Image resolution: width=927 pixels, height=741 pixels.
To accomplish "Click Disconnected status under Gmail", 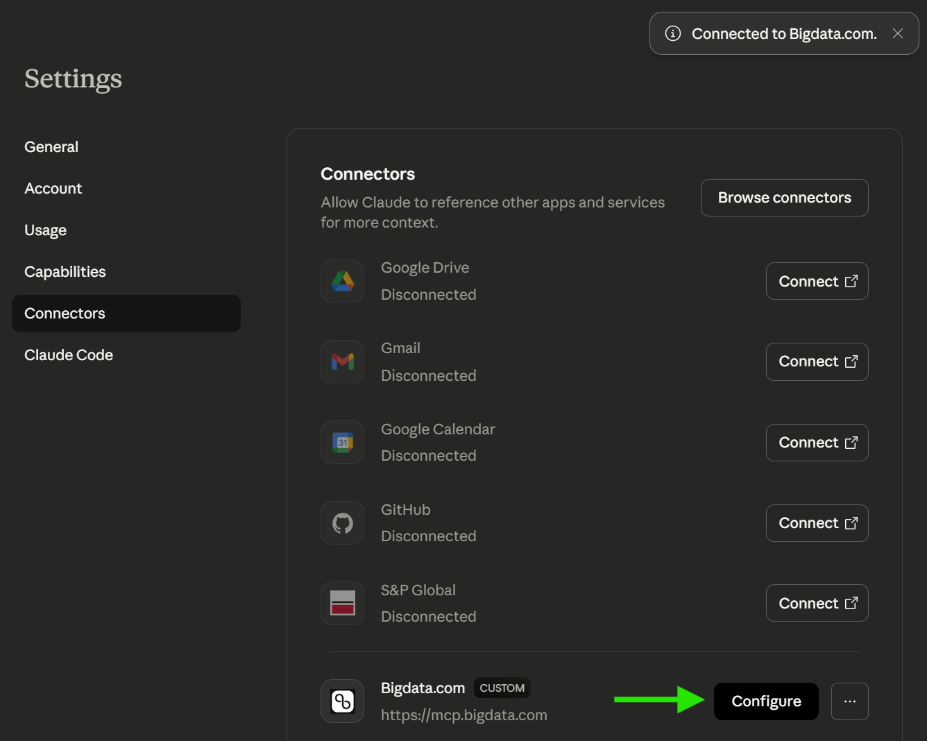I will (429, 375).
